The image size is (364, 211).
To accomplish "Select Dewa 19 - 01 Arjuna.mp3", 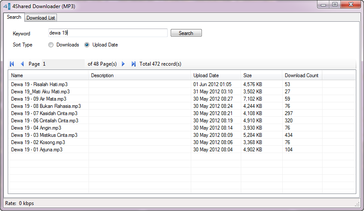I will click(37, 150).
